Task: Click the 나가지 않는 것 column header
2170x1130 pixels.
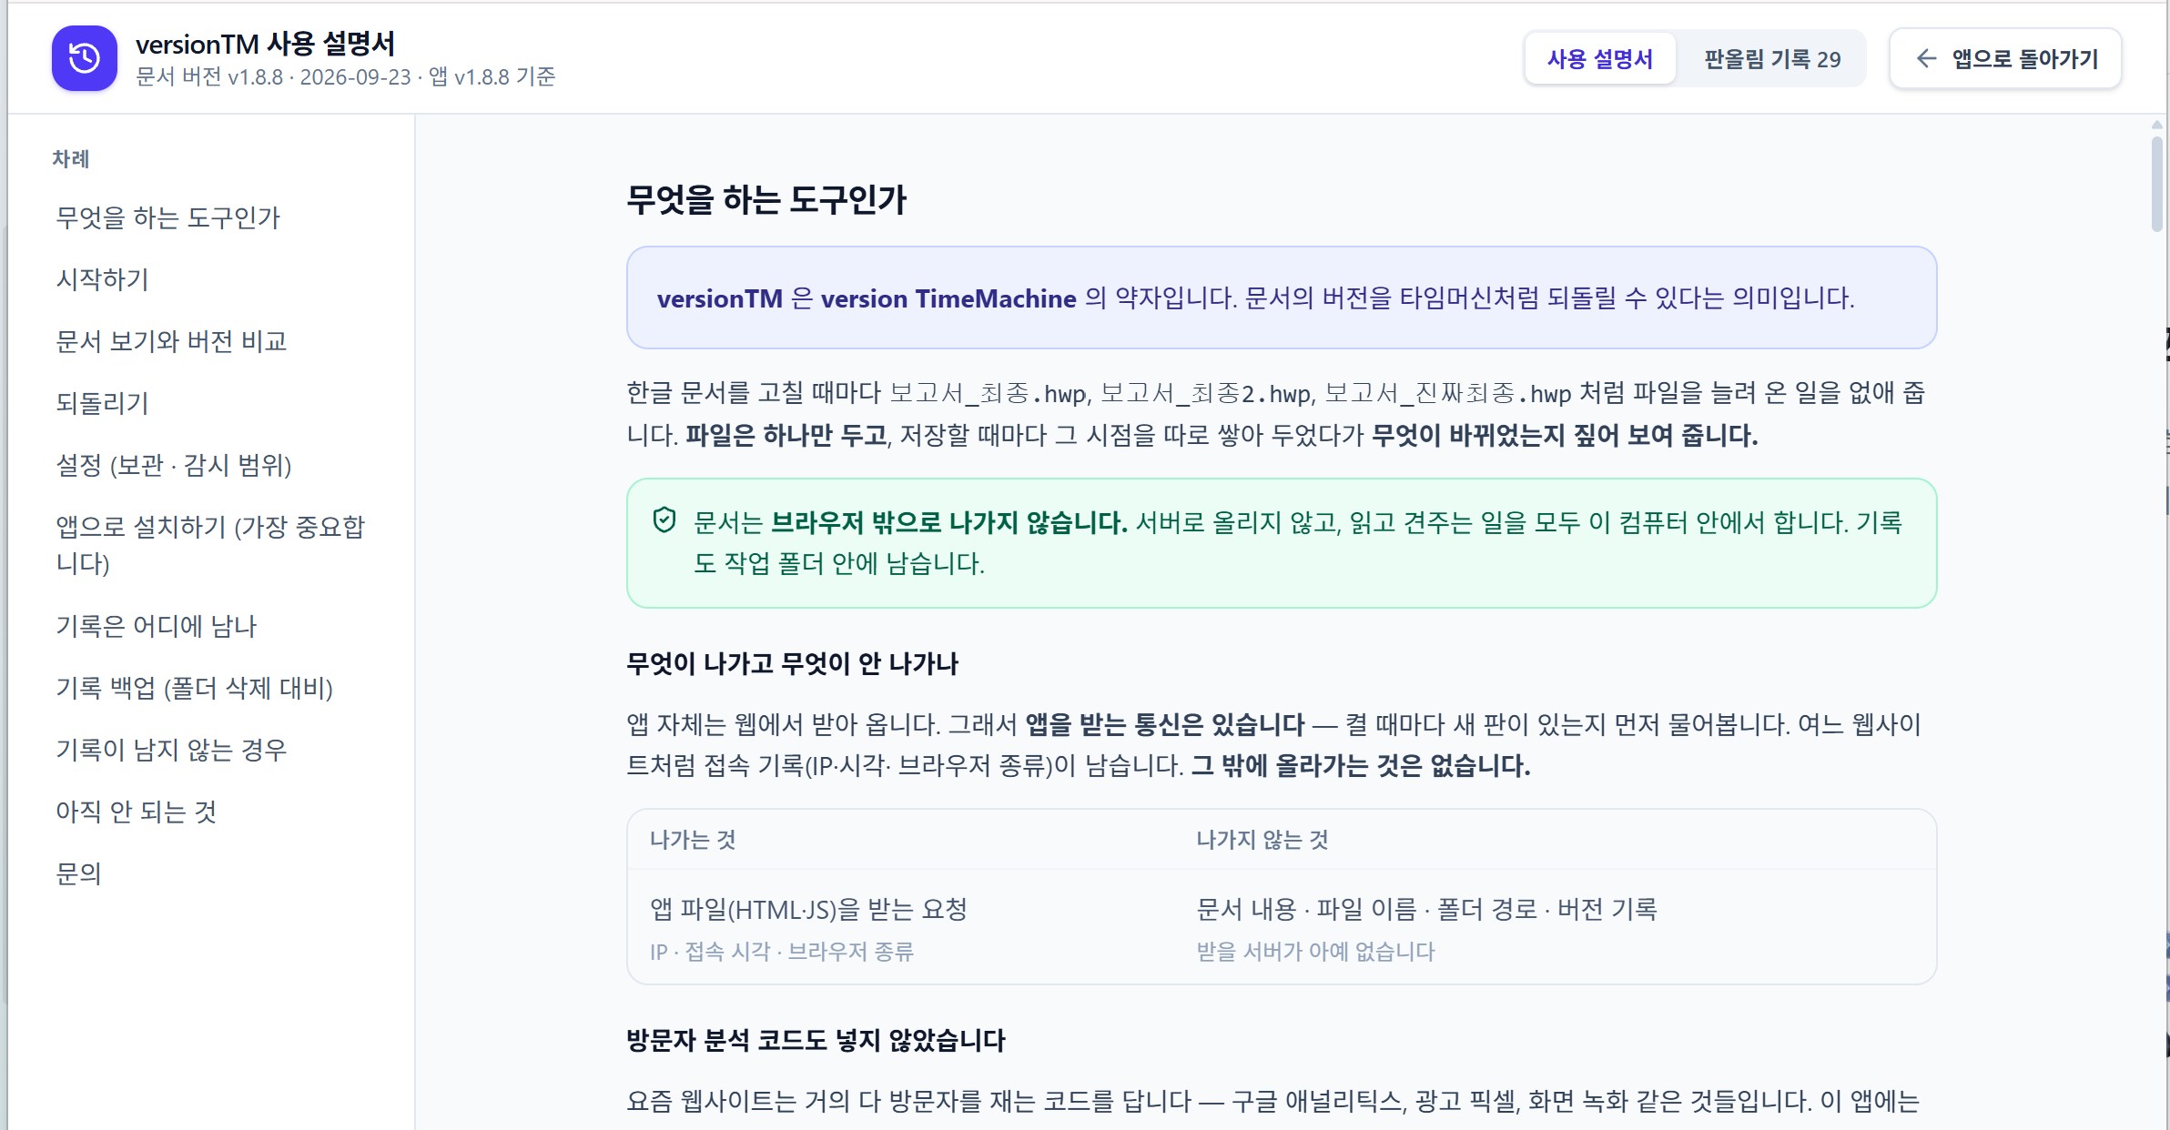Action: pyautogui.click(x=1262, y=840)
